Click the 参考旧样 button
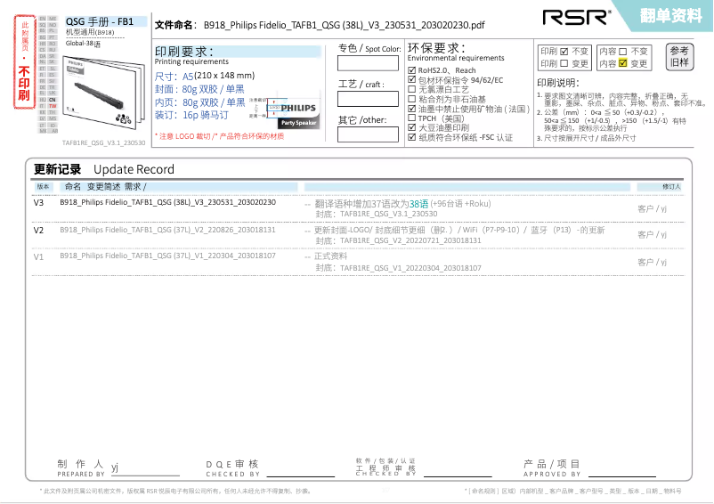714x504 pixels. pyautogui.click(x=678, y=57)
